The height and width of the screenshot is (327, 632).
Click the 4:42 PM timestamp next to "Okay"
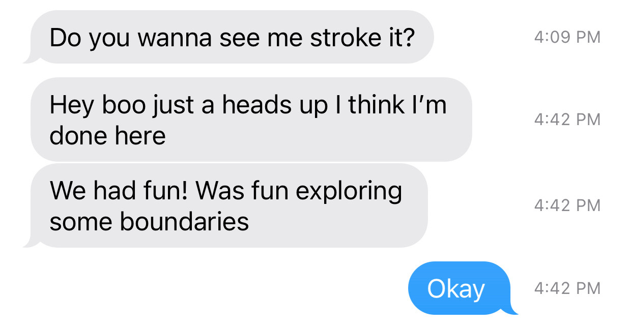(567, 288)
